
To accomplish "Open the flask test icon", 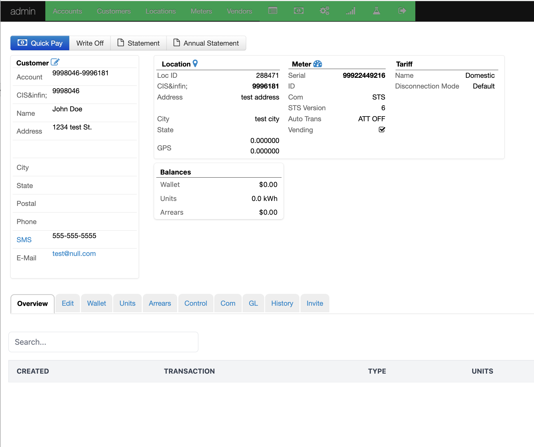I will click(x=376, y=11).
